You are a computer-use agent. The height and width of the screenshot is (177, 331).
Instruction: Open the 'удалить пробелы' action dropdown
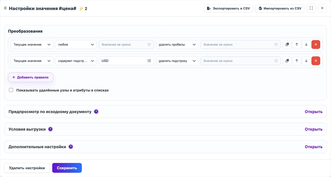tap(177, 44)
